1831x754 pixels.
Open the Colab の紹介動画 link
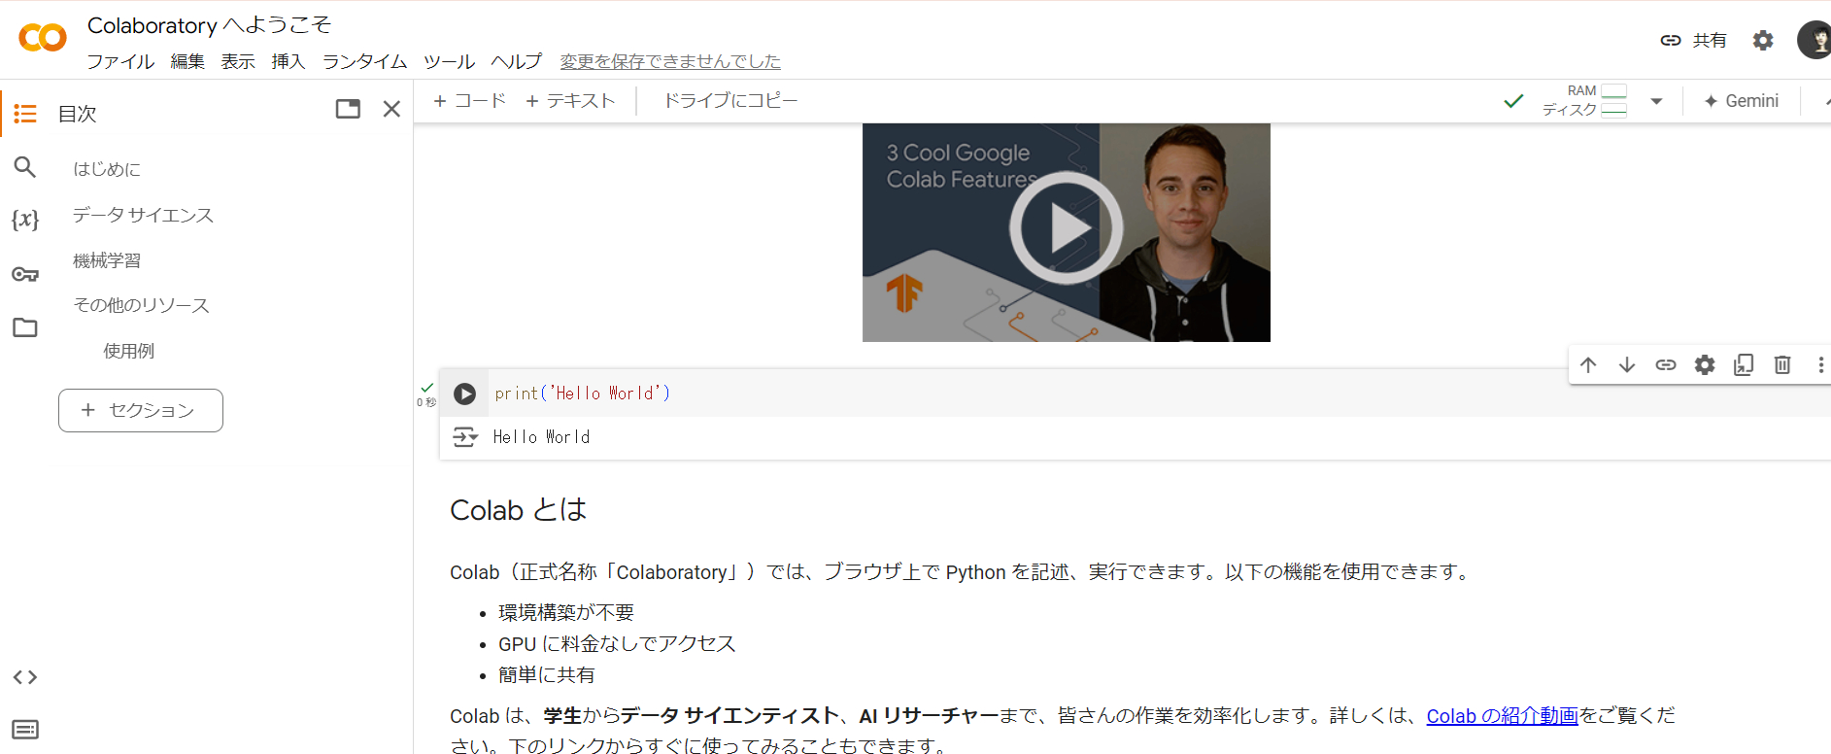[x=1502, y=716]
